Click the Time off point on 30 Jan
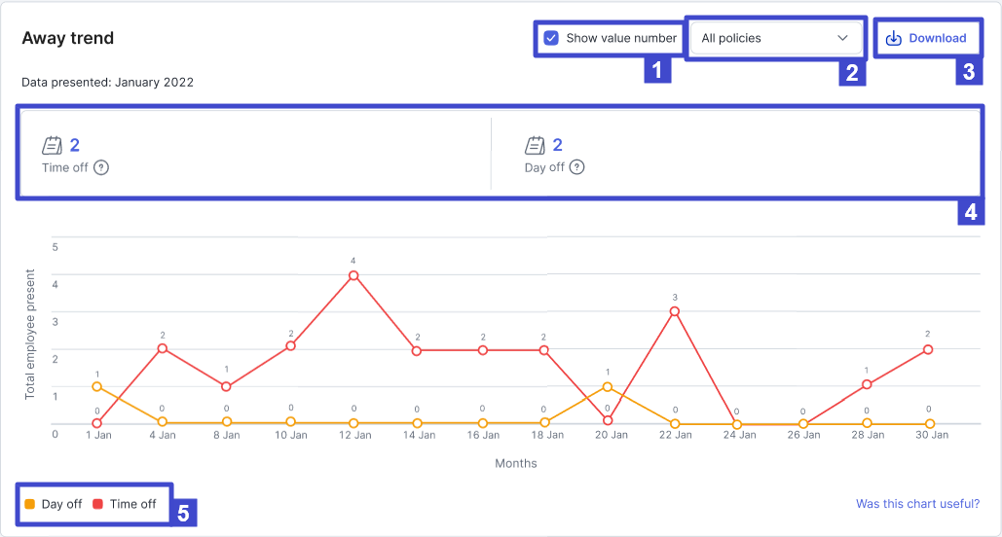 [x=928, y=349]
